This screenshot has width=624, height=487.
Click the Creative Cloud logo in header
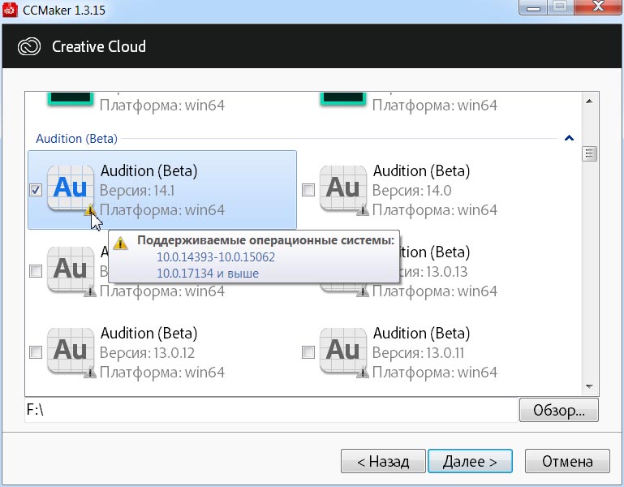pos(29,46)
